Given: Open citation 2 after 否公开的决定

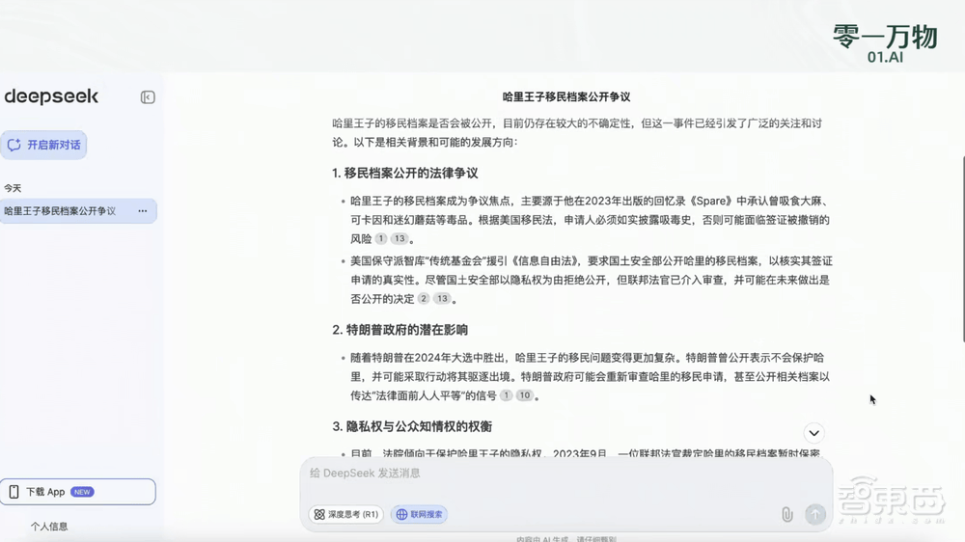Looking at the screenshot, I should coord(424,299).
